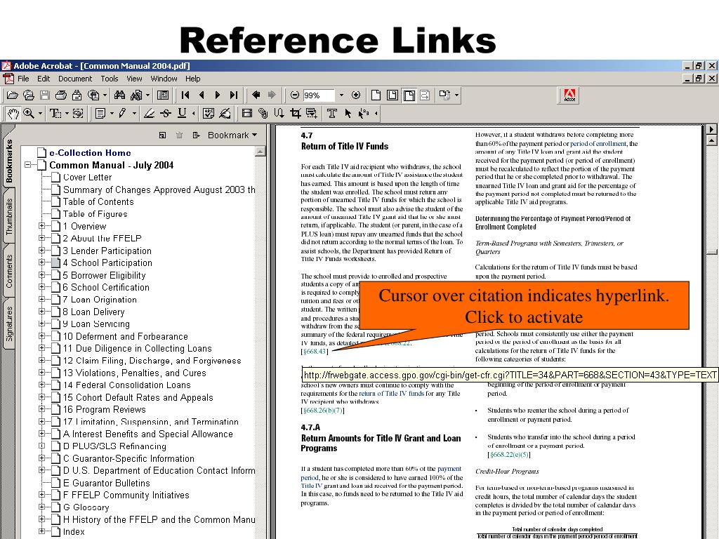
Task: Open the e-Collection Home bookmark
Action: coord(90,152)
